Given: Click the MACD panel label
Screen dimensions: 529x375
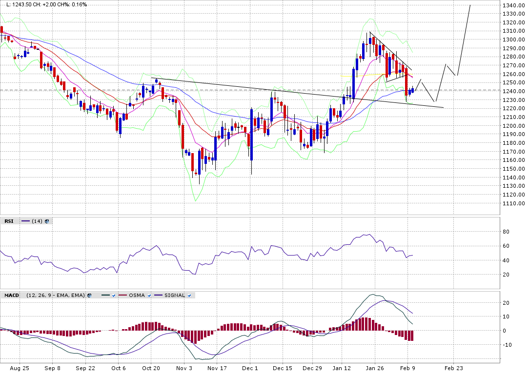Looking at the screenshot, I should (12, 296).
